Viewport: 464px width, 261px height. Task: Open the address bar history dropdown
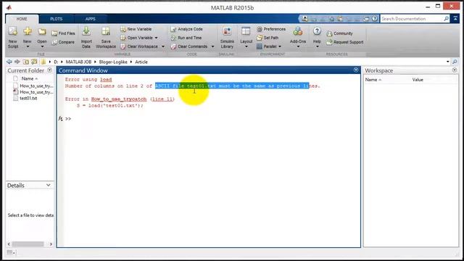tap(448, 62)
